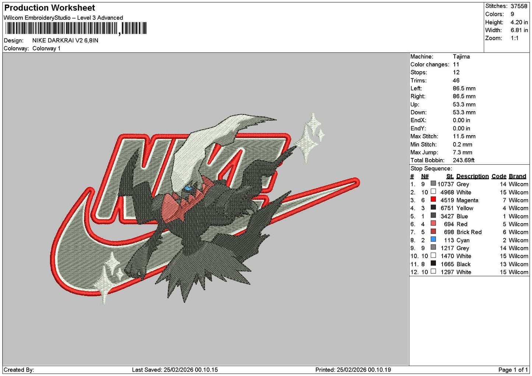532x376 pixels.
Task: Select the Width value 6.81 in
Action: tap(519, 30)
